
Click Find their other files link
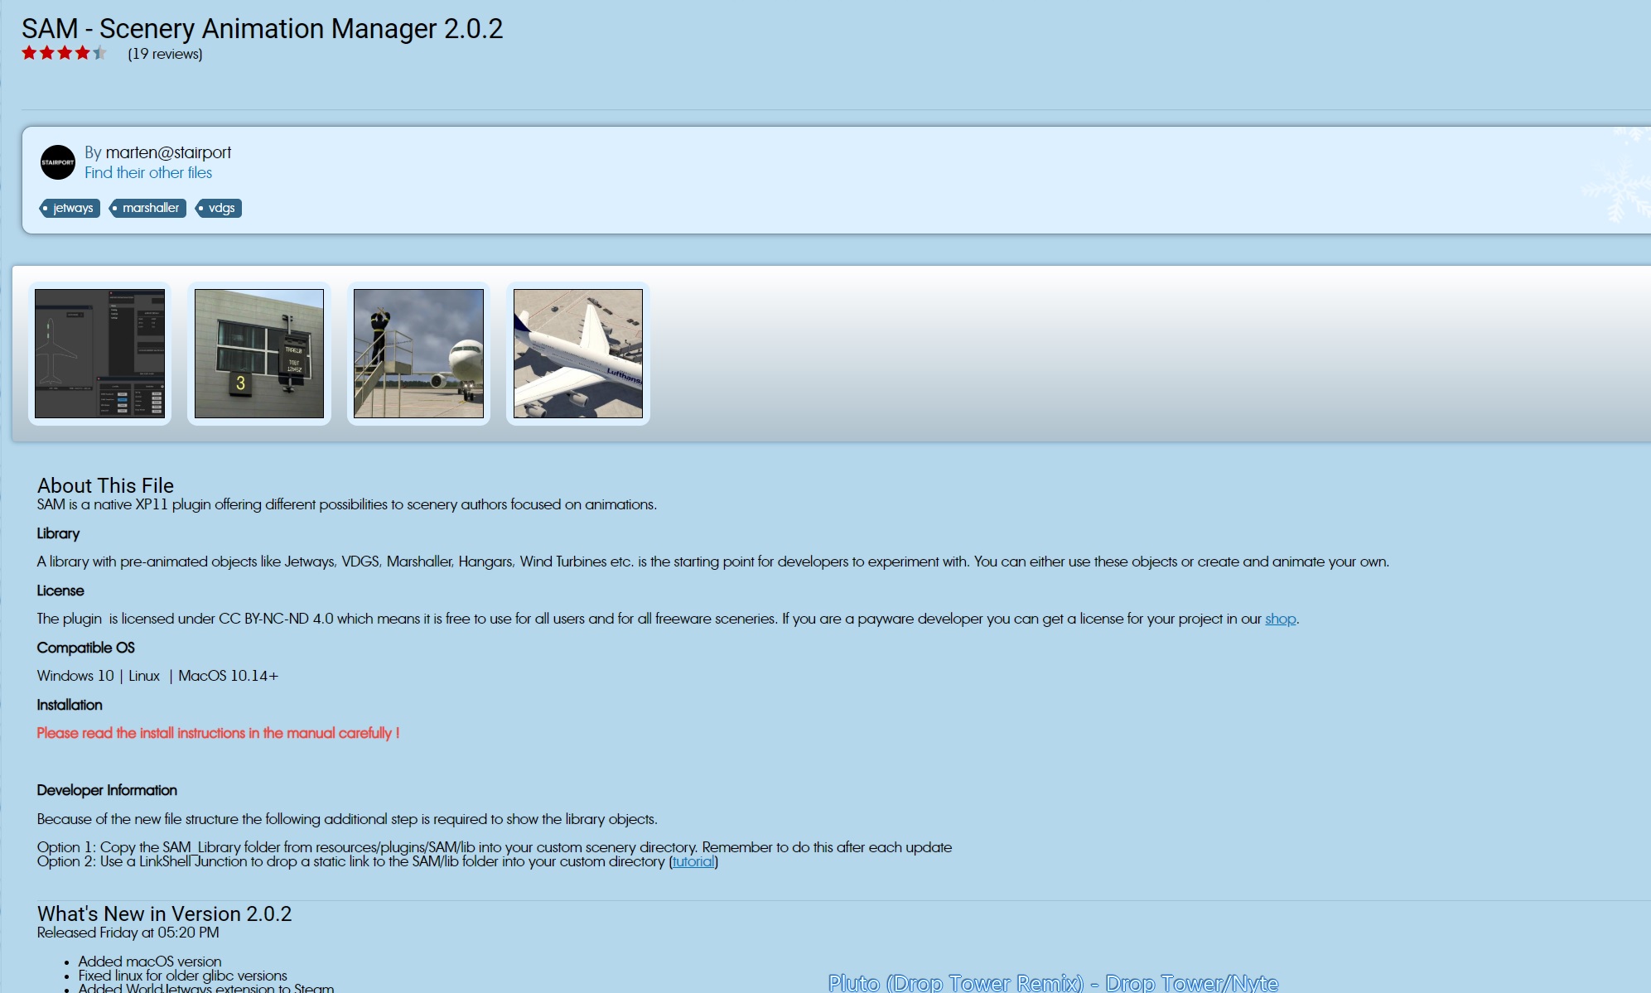(x=148, y=172)
